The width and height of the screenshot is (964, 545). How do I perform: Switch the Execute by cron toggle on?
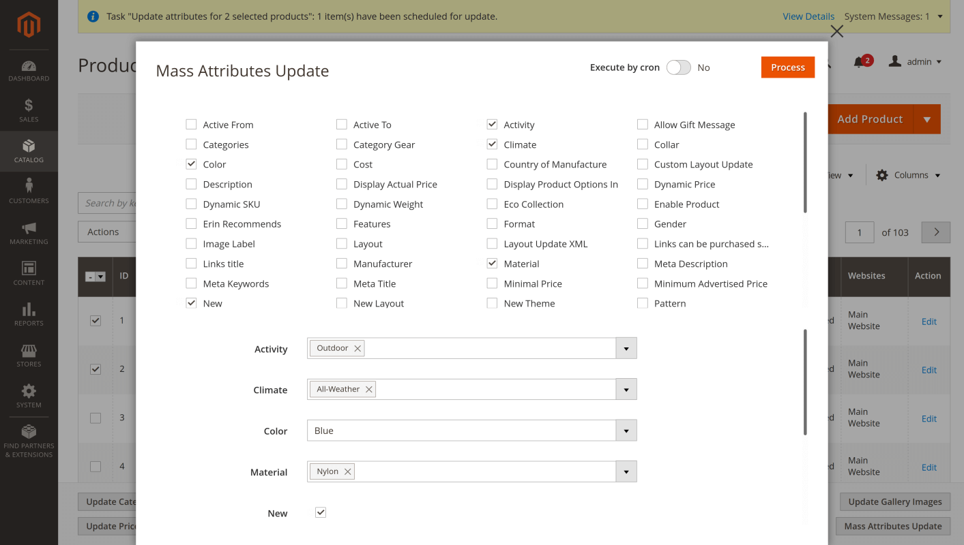pyautogui.click(x=678, y=67)
